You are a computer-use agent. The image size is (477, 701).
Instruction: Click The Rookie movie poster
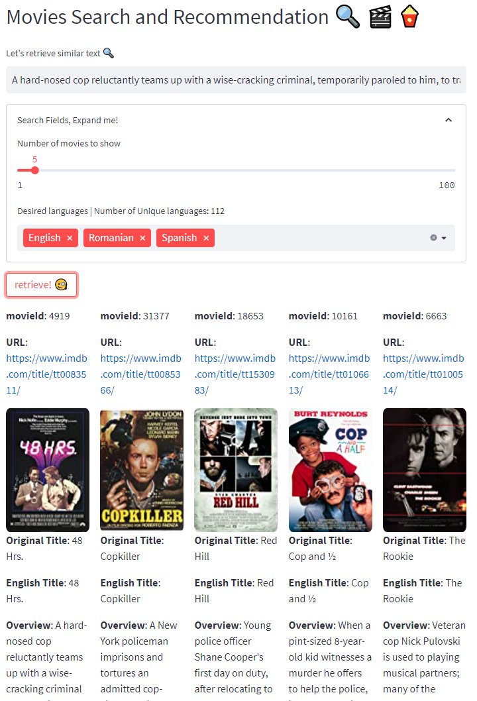click(425, 470)
